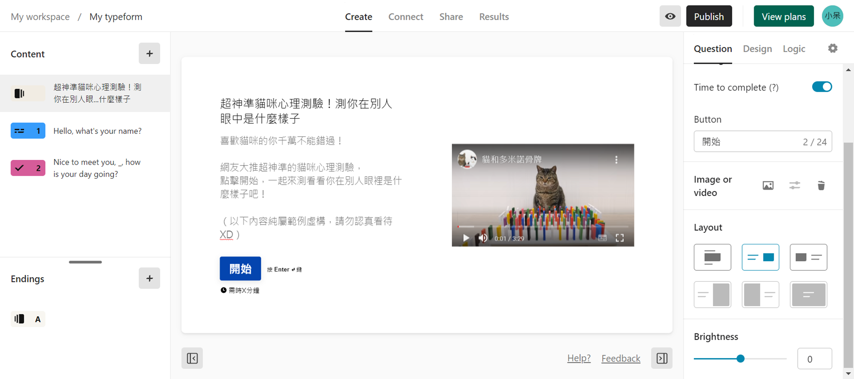Open the user avatar 小呆
This screenshot has width=854, height=379.
click(832, 16)
